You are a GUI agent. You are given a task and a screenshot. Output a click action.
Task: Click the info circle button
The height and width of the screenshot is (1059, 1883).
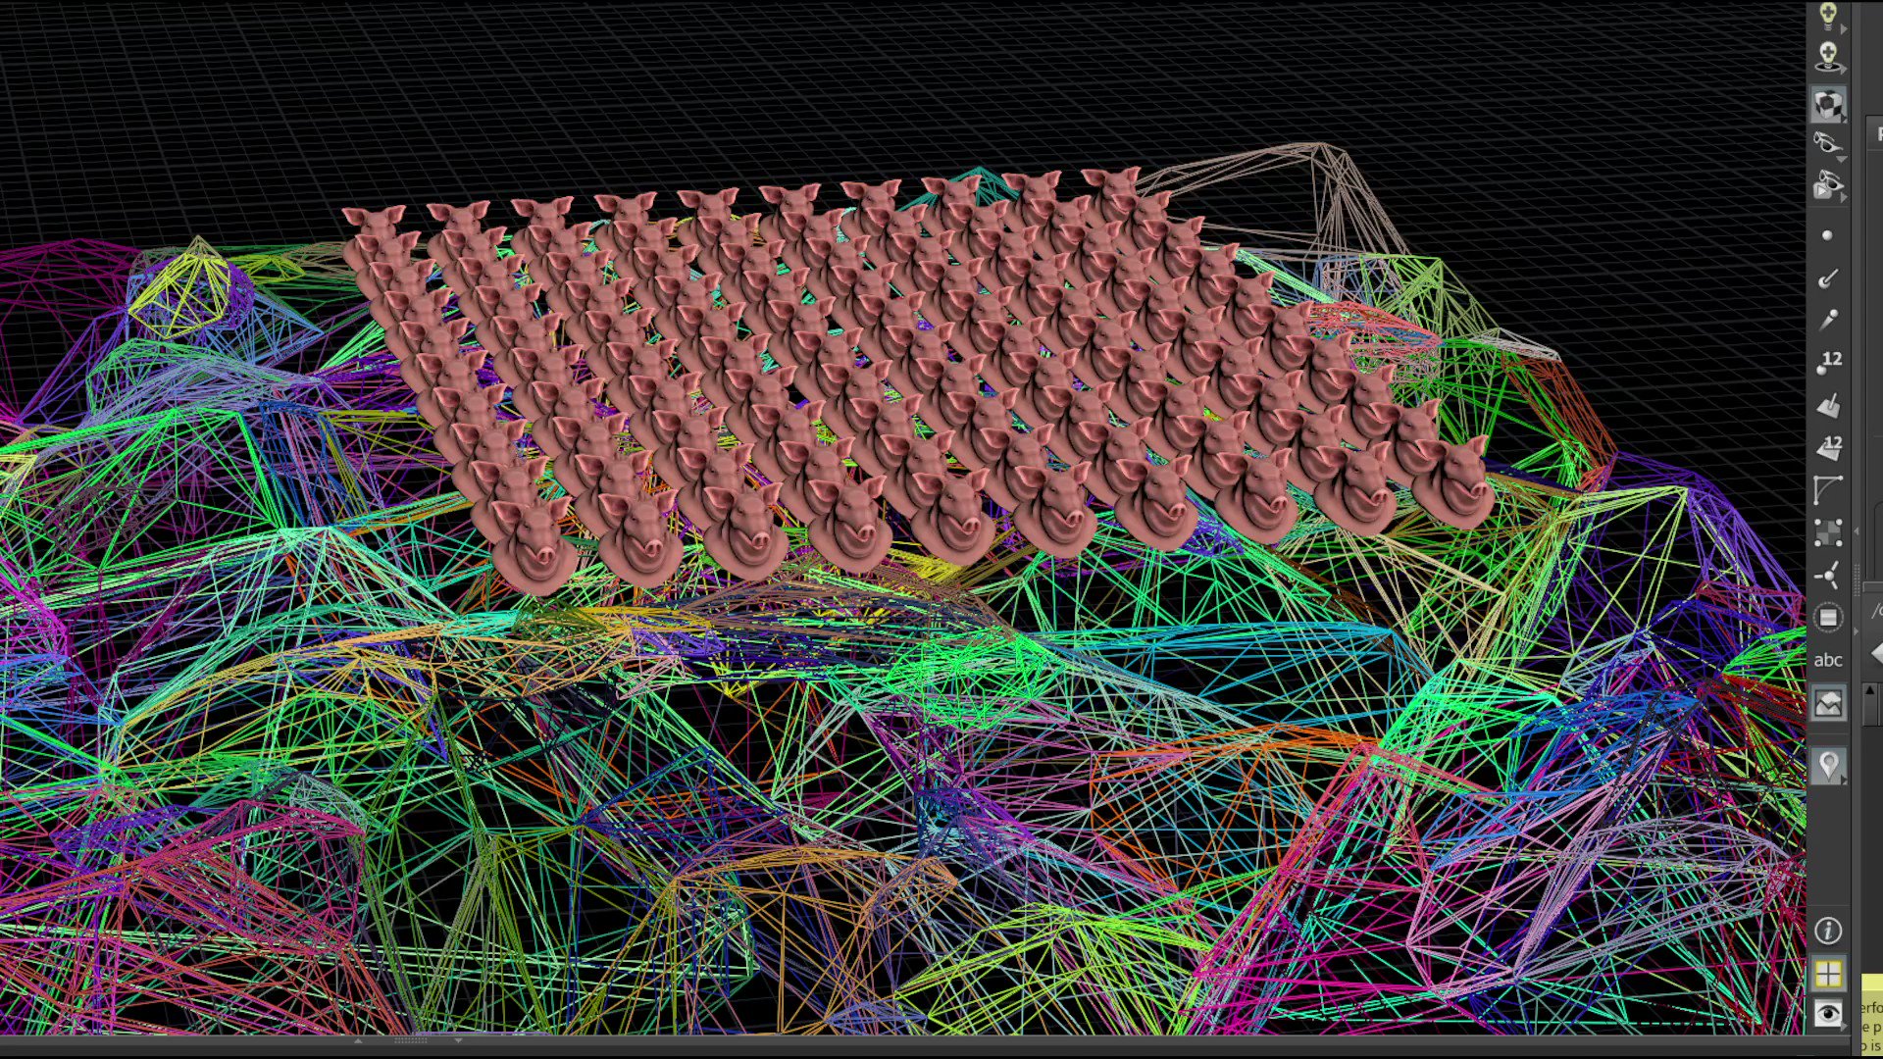click(1827, 931)
